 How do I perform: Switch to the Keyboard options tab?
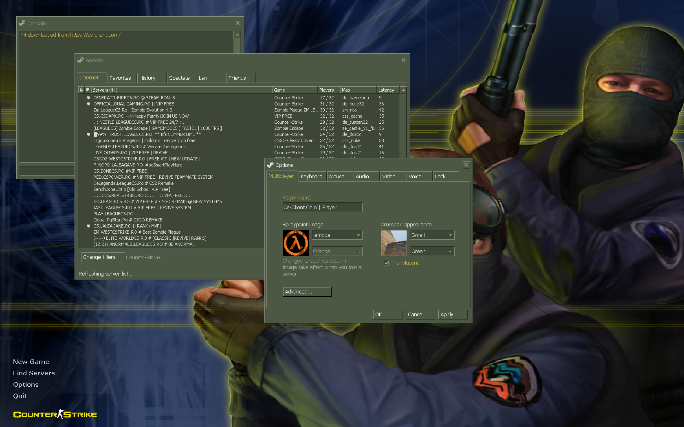click(x=312, y=177)
